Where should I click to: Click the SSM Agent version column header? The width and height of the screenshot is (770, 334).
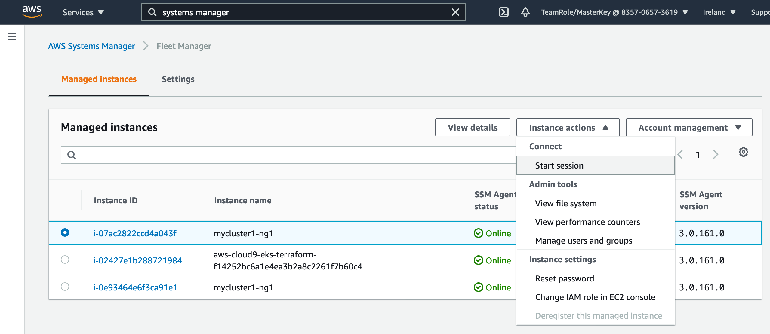pyautogui.click(x=701, y=200)
